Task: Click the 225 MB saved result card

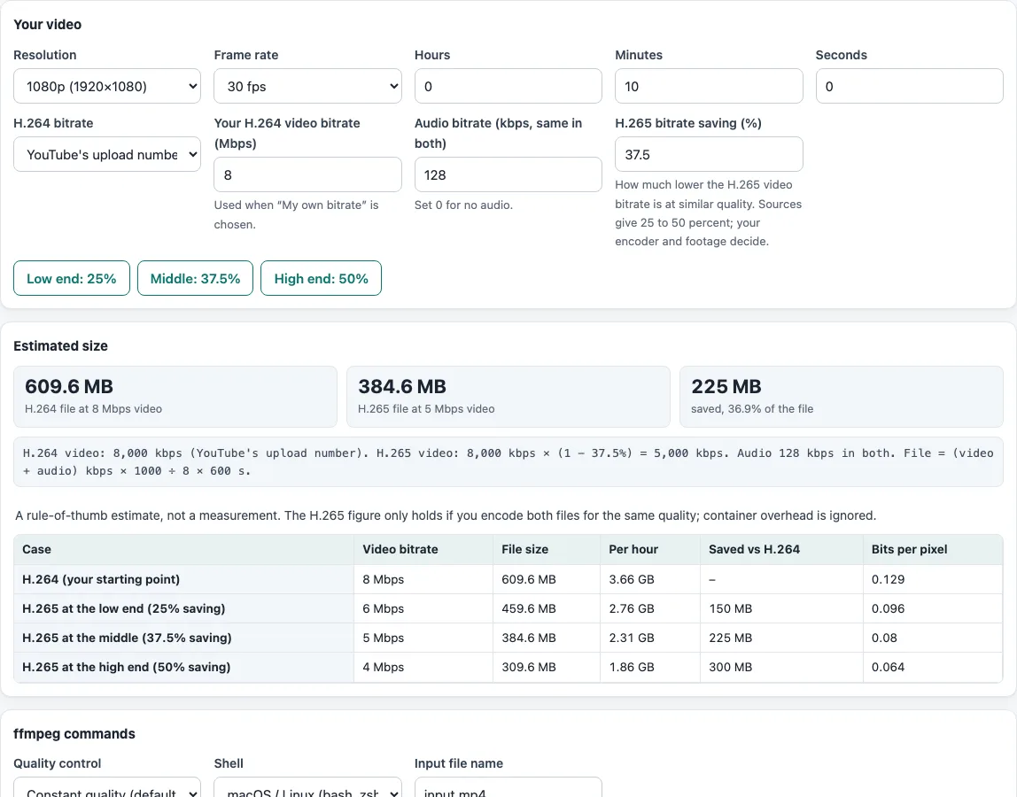Action: point(842,397)
